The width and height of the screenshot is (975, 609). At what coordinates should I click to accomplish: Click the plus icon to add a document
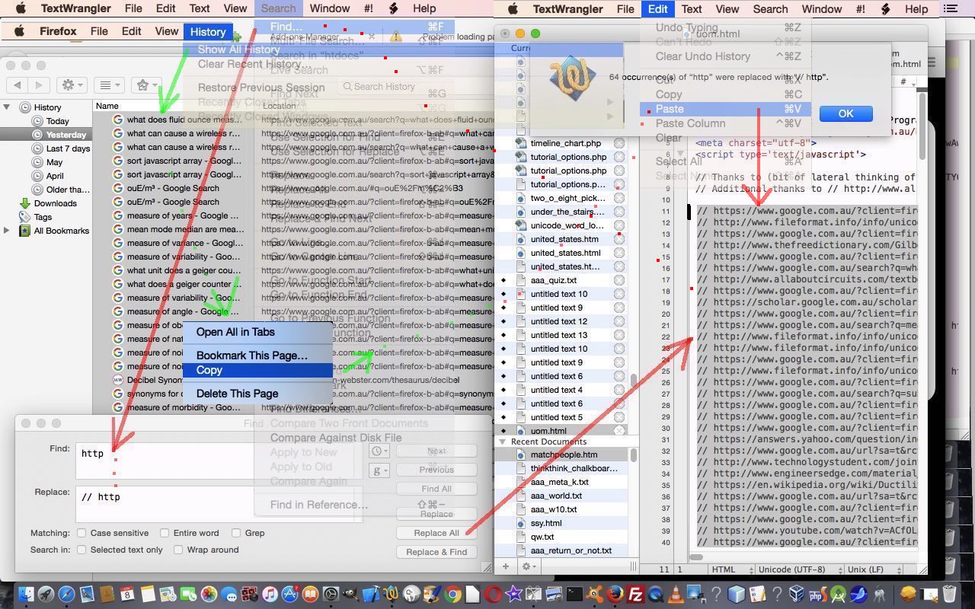click(x=505, y=566)
